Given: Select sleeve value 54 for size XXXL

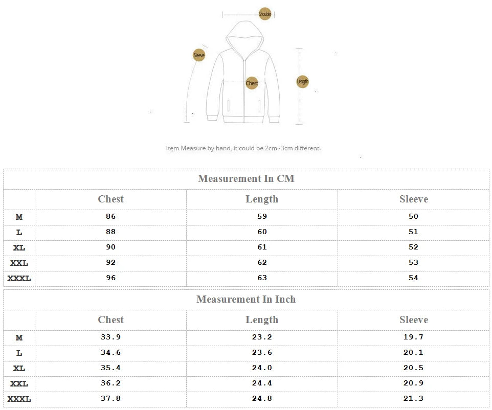Looking at the screenshot, I should [413, 278].
